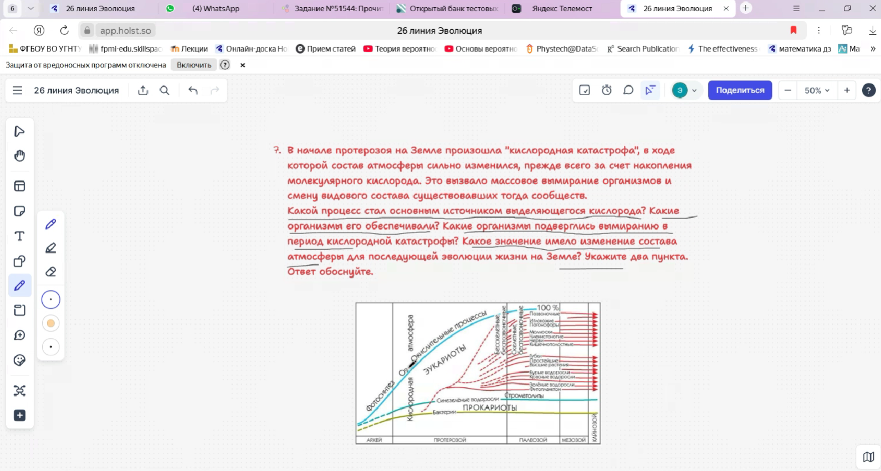Viewport: 881px width, 471px height.
Task: Expand the 50% zoom level dropdown
Action: 817,90
